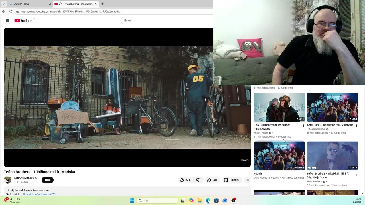Open options menu for JVG - Ikuinen vappu

tap(304, 126)
